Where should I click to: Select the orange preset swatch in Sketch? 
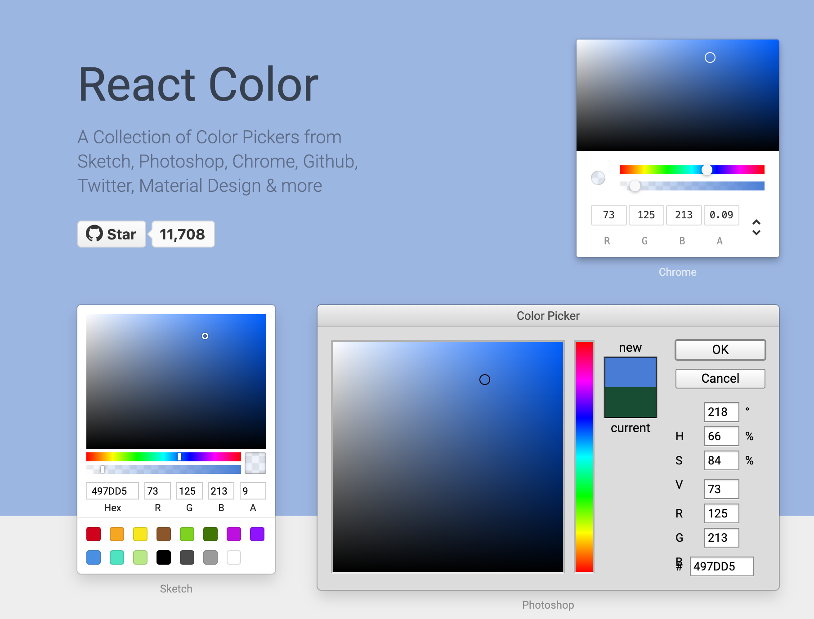click(x=117, y=534)
